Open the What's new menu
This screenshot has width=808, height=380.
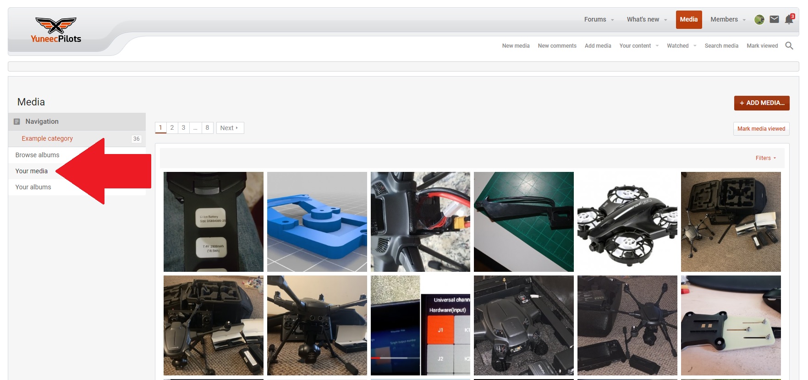[643, 19]
